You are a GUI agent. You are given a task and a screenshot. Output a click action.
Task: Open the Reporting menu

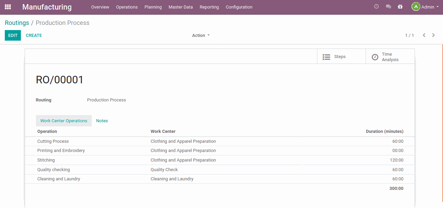coord(209,7)
